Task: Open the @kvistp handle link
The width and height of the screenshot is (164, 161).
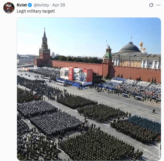Action: click(41, 5)
